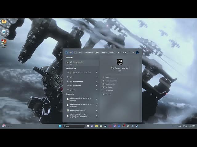Expand the 'epic games' web suggestion chevron
The height and width of the screenshot is (147, 197).
96,73
